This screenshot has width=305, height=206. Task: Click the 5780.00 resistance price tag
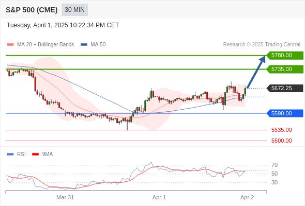pos(285,56)
